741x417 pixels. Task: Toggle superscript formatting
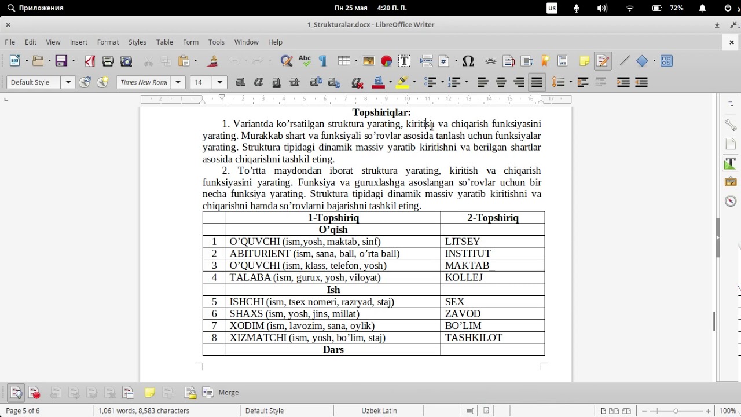(316, 82)
